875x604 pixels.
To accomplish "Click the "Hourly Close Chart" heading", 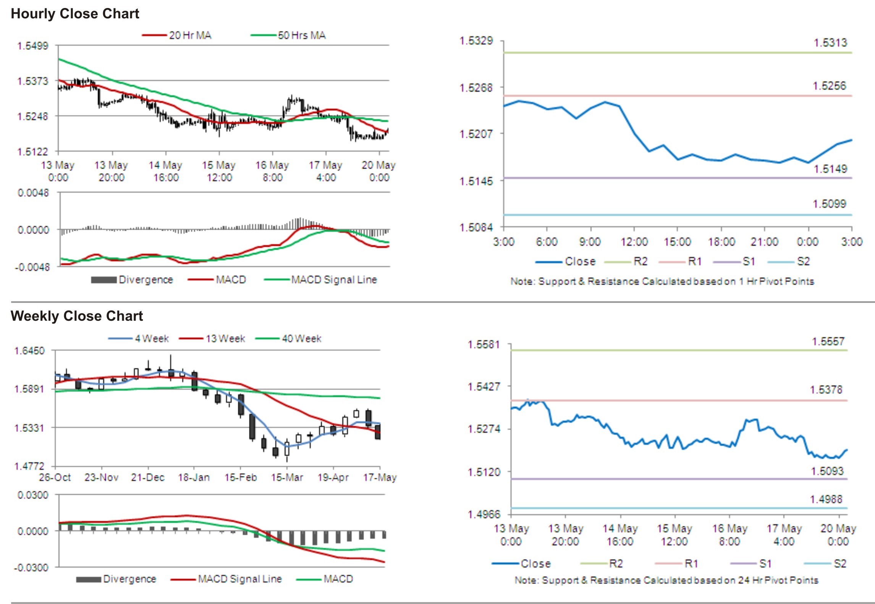I will click(x=75, y=14).
